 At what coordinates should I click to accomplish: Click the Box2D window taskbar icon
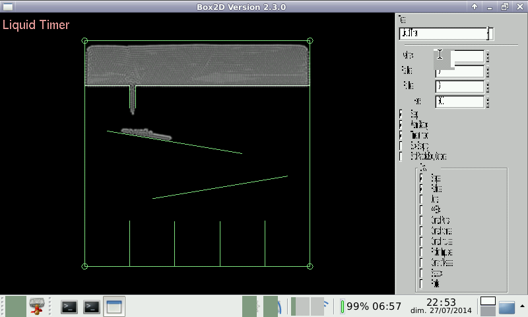114,306
